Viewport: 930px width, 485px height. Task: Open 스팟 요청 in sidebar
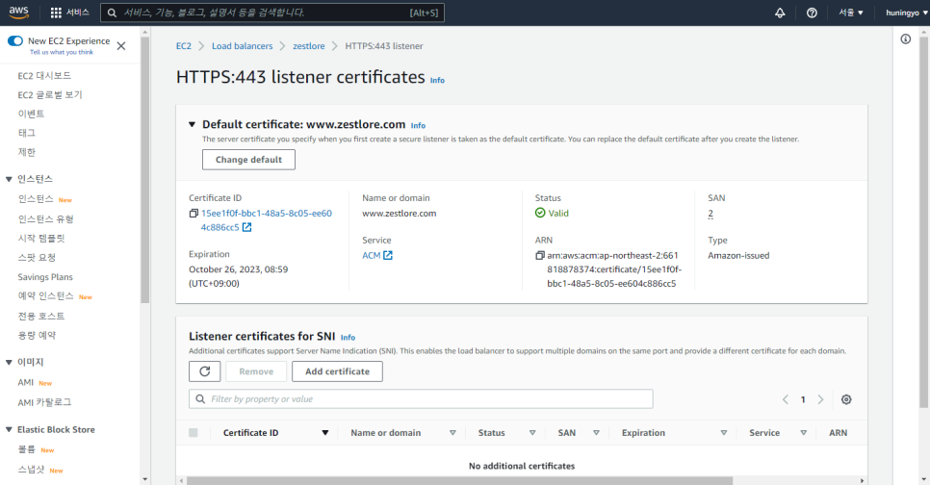37,257
